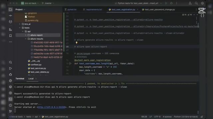
Task: Switch to requirements.txt tab
Action: 93,10
